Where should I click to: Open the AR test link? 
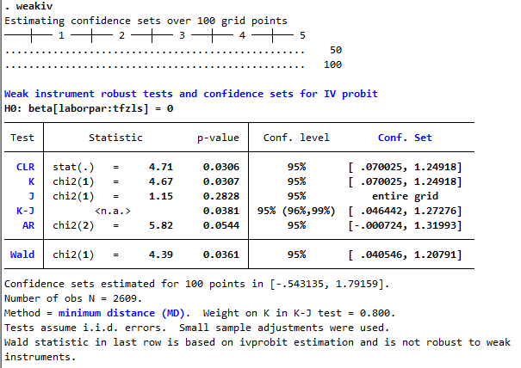28,225
